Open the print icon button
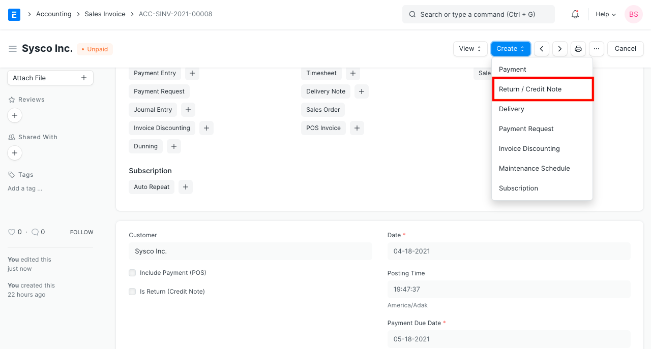Viewport: 651px width, 349px height. 578,49
